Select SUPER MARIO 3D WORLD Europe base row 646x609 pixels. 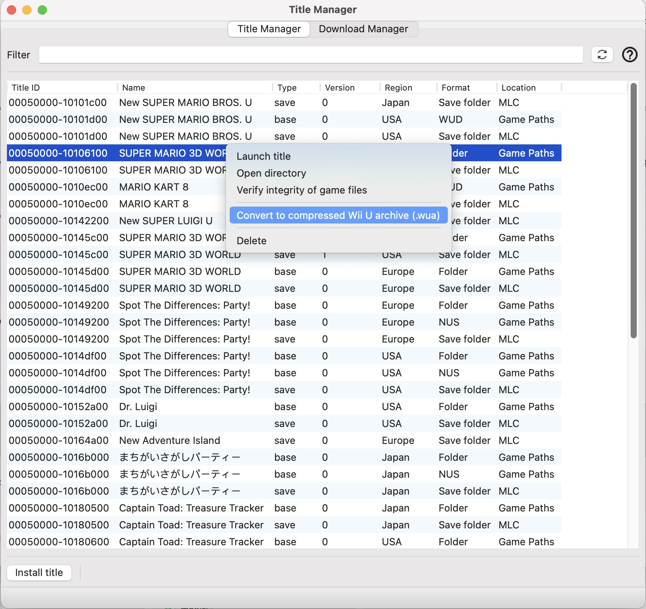[284, 271]
